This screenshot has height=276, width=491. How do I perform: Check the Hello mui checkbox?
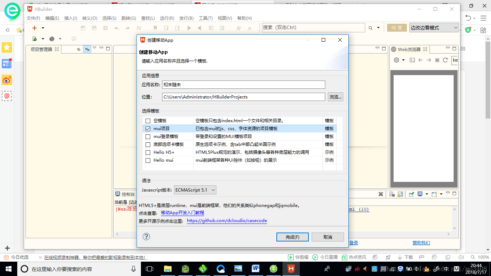coord(148,160)
